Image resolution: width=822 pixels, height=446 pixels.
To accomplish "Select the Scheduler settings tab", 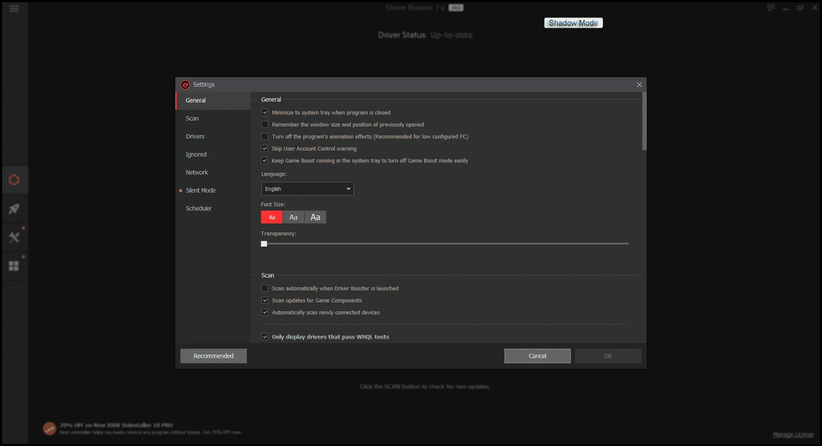I will 213,208.
